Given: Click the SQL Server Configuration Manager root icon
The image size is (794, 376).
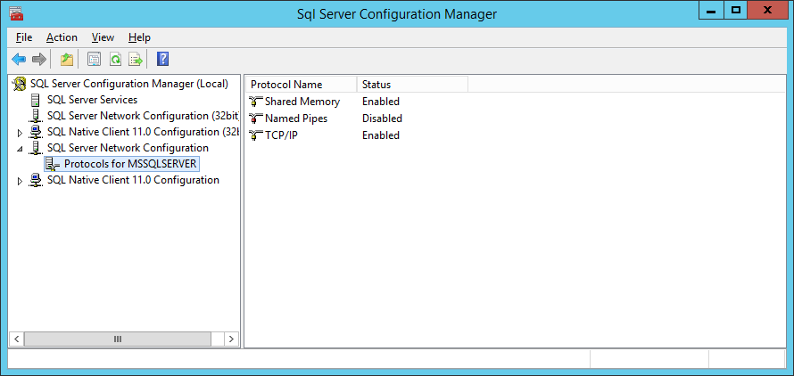Looking at the screenshot, I should coord(20,84).
